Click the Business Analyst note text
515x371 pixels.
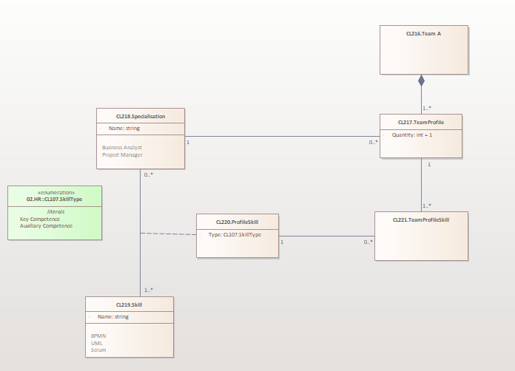pos(122,147)
